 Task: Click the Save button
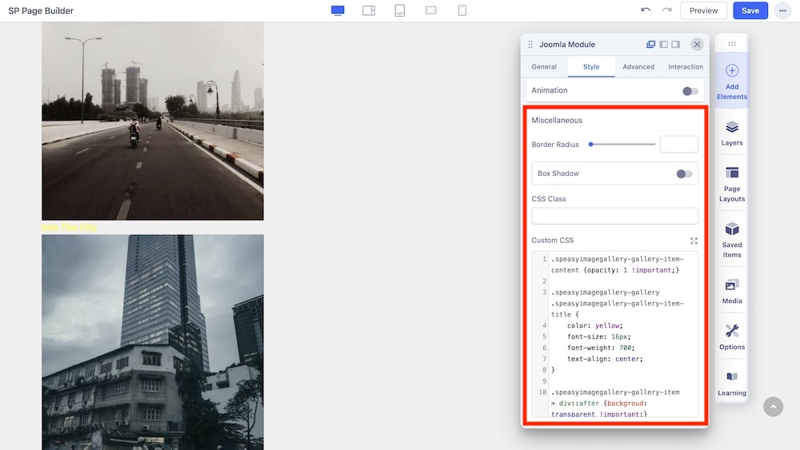coord(750,10)
